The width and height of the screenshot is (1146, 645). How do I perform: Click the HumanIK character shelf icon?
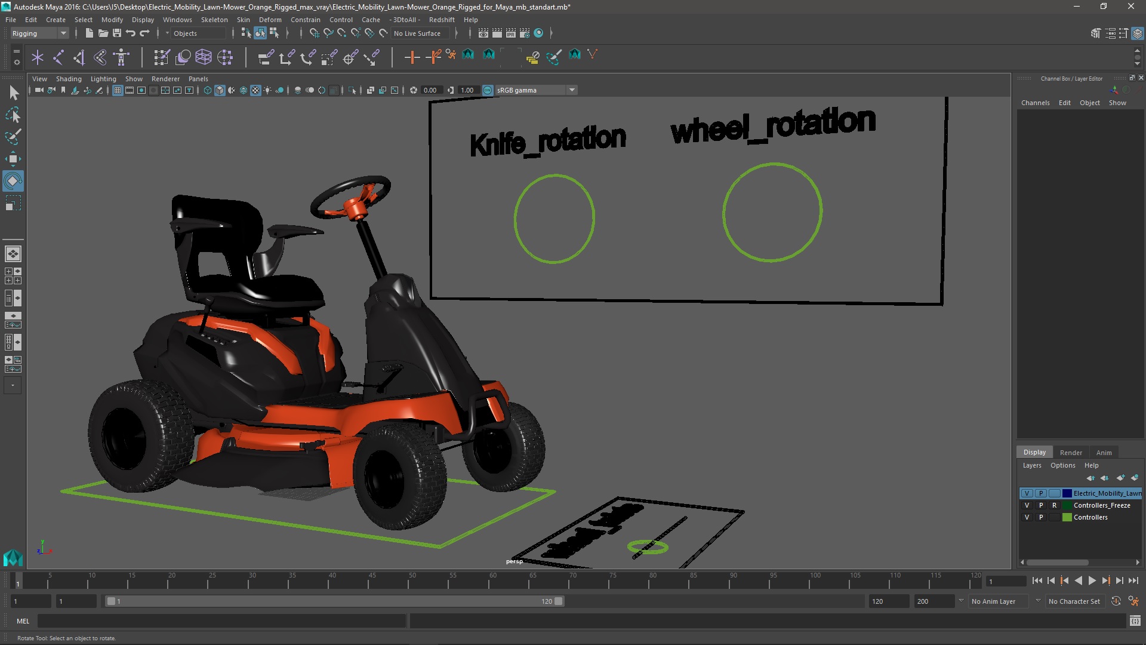point(122,57)
